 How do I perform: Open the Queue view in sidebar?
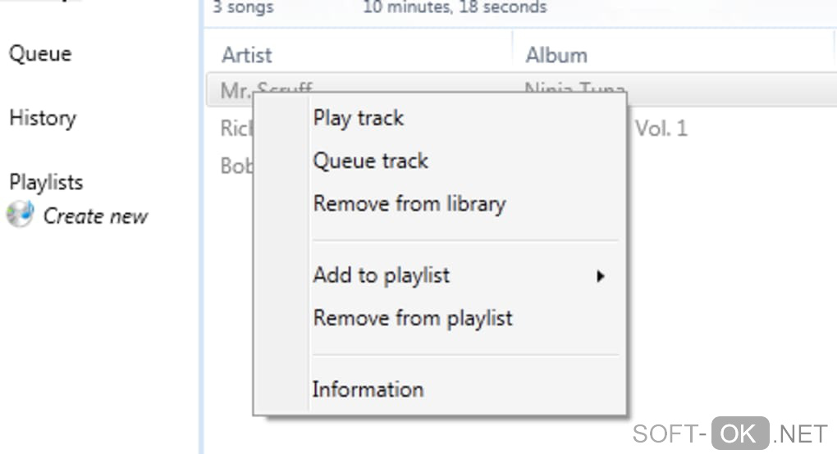pyautogui.click(x=39, y=54)
